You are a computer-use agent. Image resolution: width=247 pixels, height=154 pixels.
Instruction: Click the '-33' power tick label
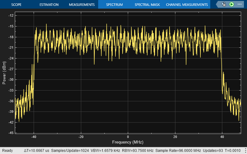(x=11, y=90)
